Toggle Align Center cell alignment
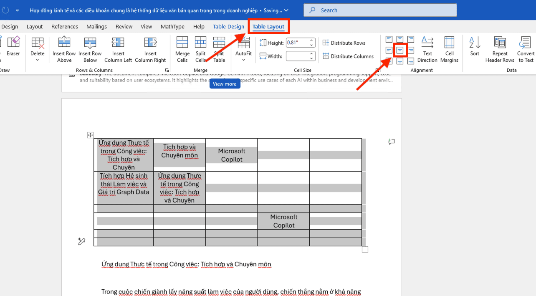 point(400,50)
